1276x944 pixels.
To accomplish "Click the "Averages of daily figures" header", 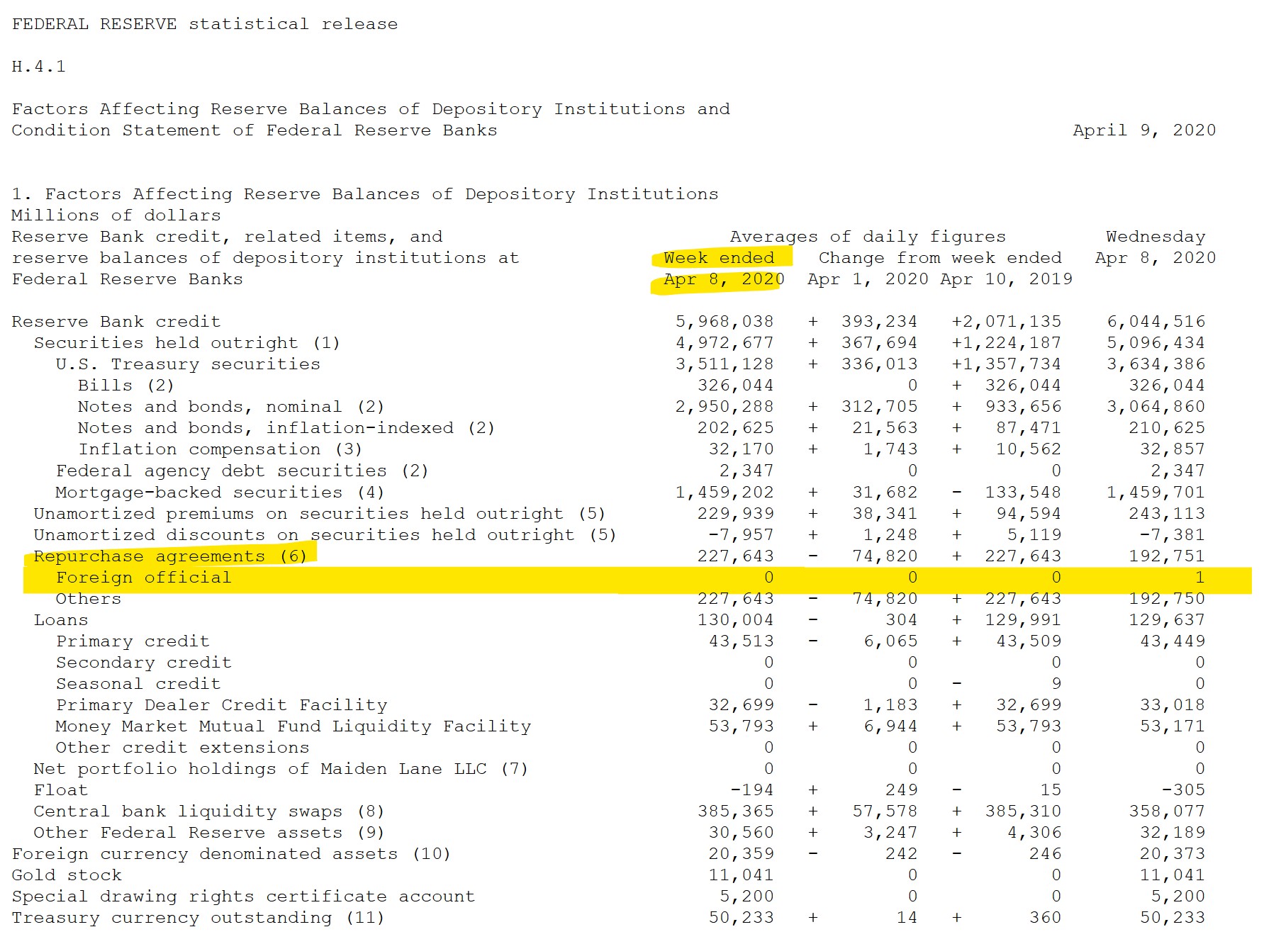I will tap(867, 237).
